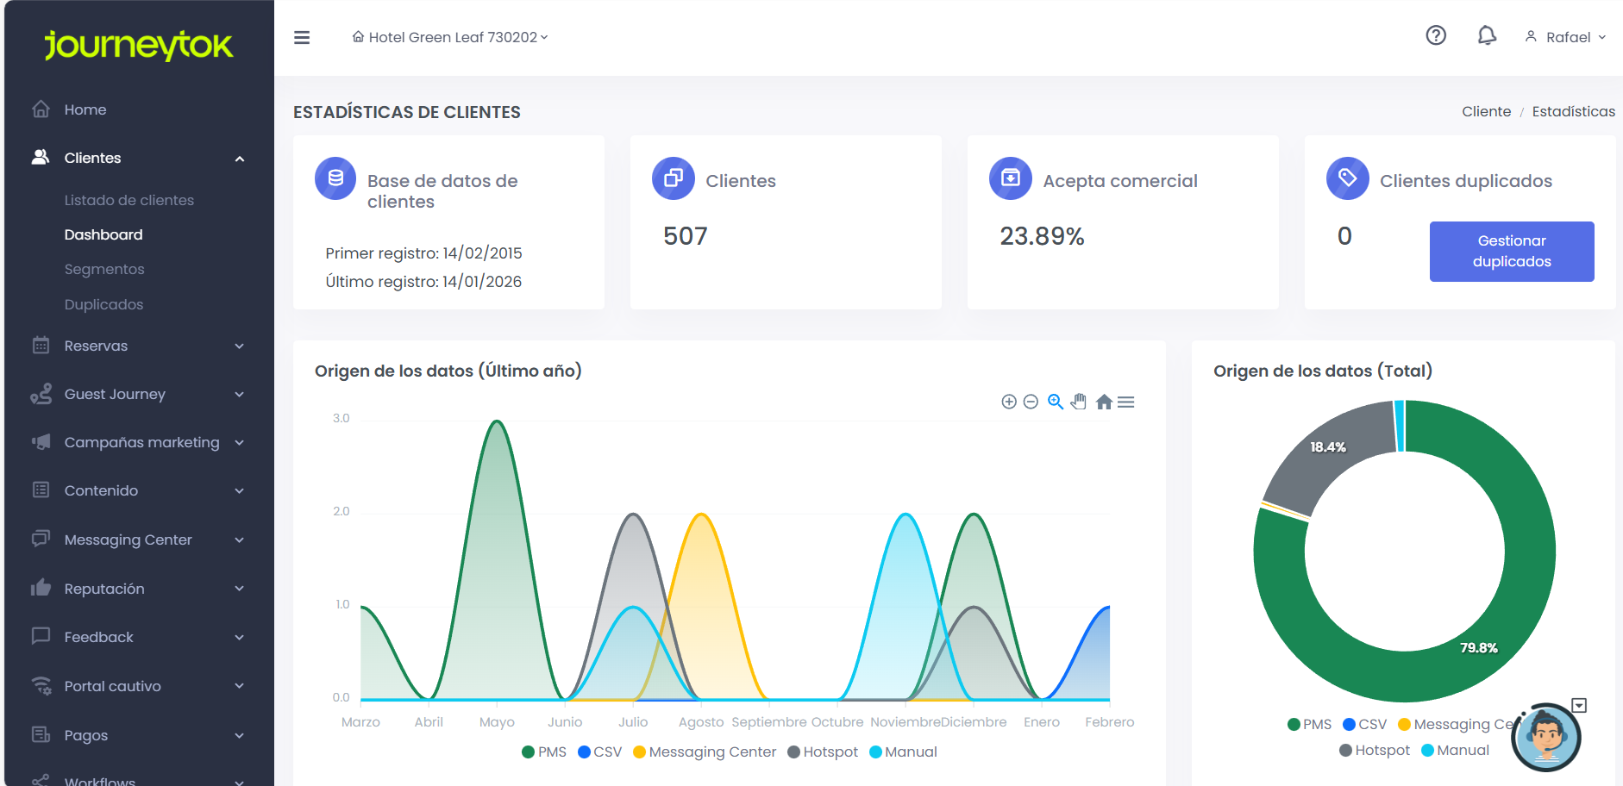
Task: Select the chart selection zoom tool
Action: (1056, 402)
